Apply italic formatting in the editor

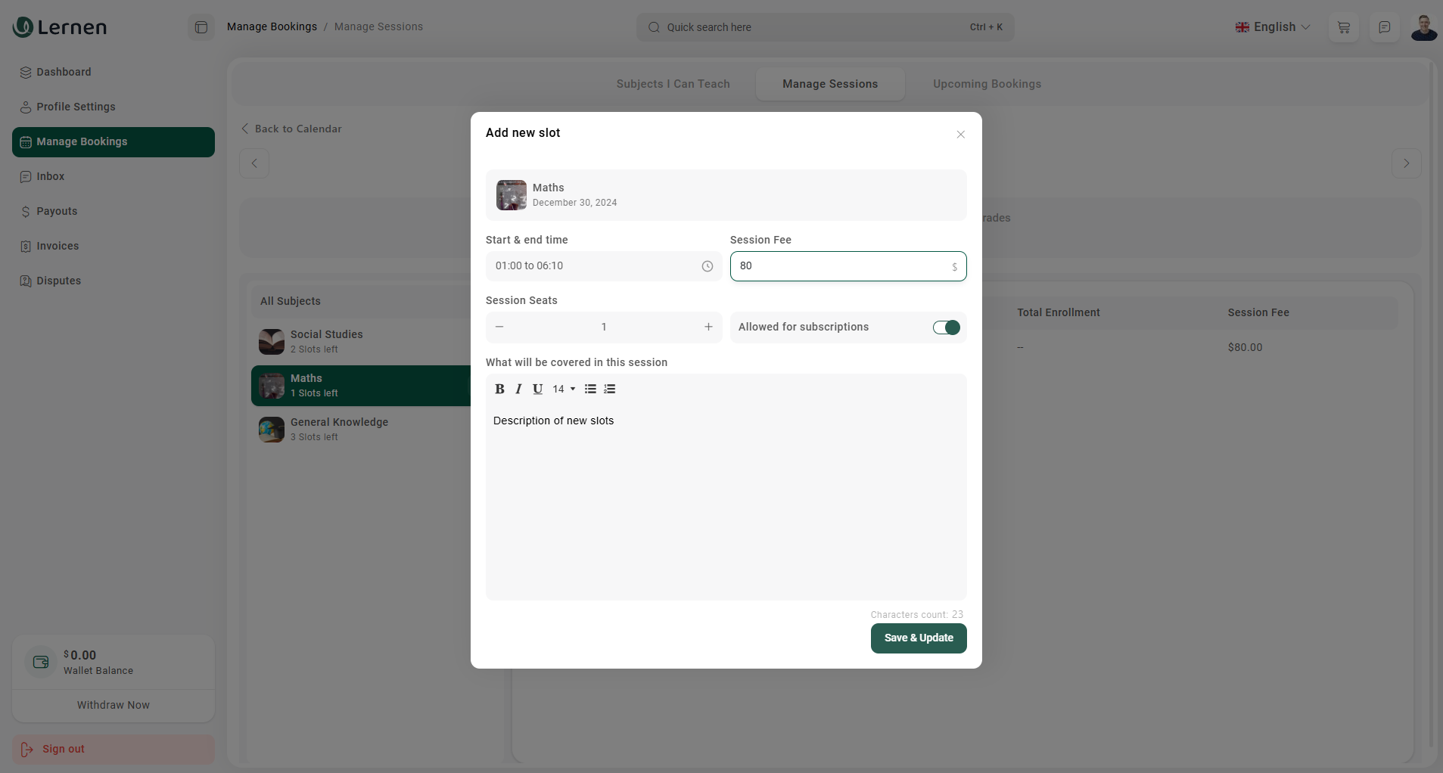[518, 389]
